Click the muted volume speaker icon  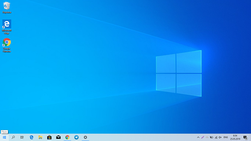click(x=220, y=137)
